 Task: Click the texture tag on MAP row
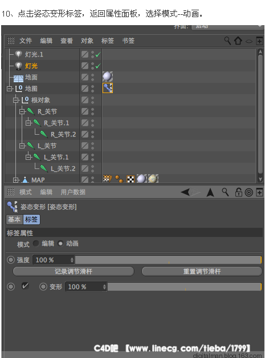pos(107,179)
